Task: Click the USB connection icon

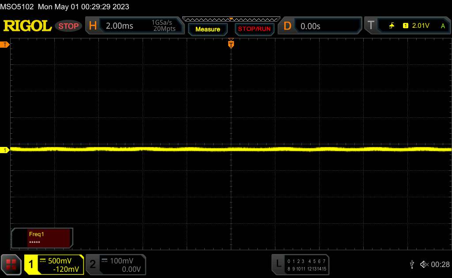Action: (x=412, y=264)
